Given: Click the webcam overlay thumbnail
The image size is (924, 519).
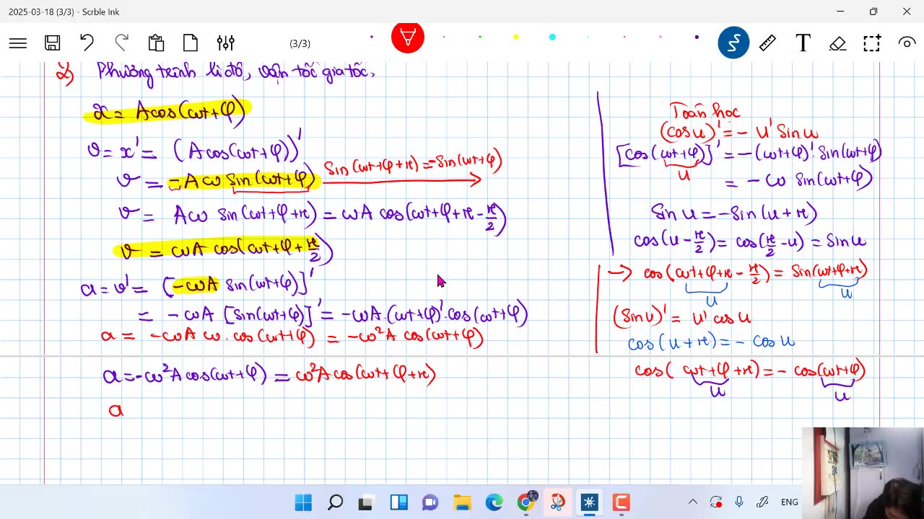Looking at the screenshot, I should click(x=863, y=473).
